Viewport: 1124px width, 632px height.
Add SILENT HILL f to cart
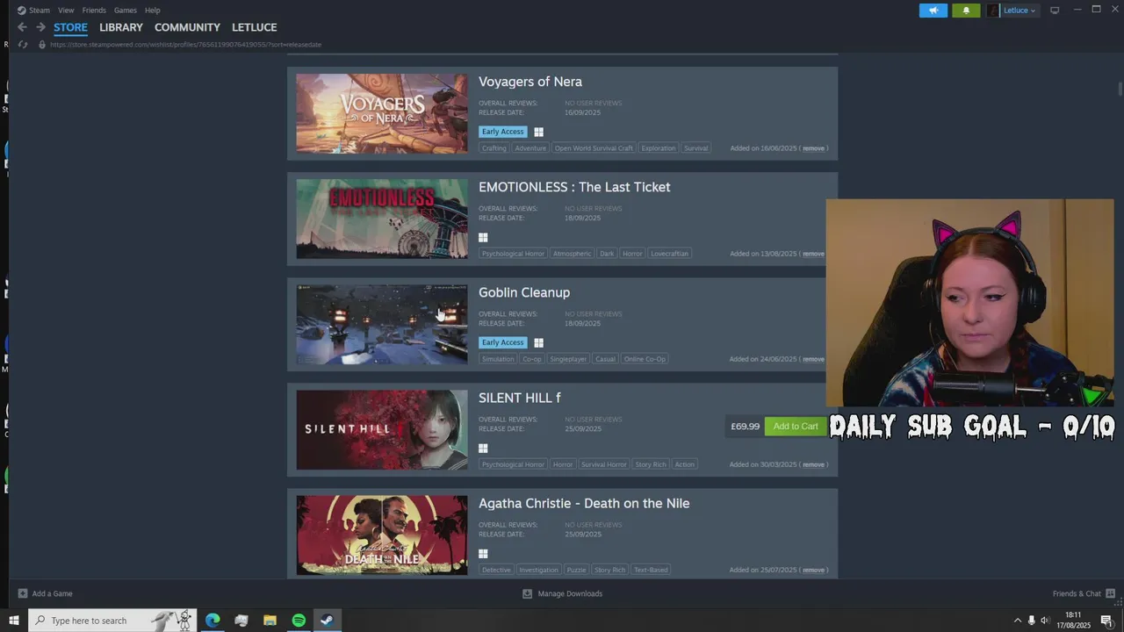(x=796, y=427)
